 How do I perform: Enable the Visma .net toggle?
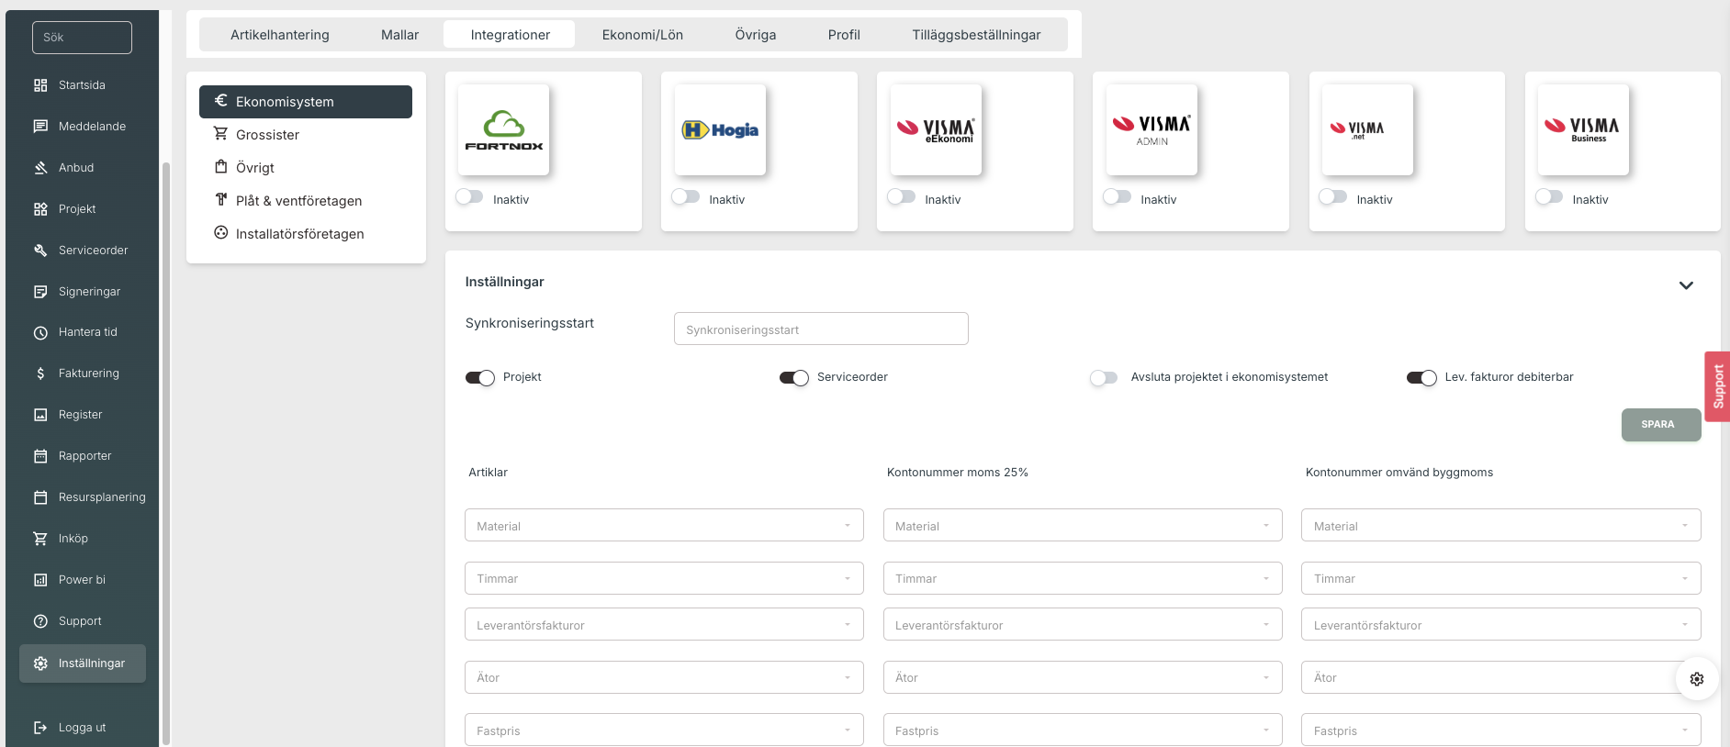tap(1332, 197)
